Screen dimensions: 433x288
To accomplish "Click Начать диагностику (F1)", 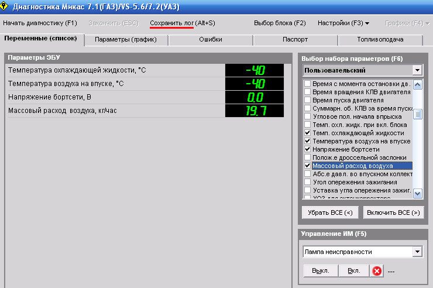I will pyautogui.click(x=40, y=23).
